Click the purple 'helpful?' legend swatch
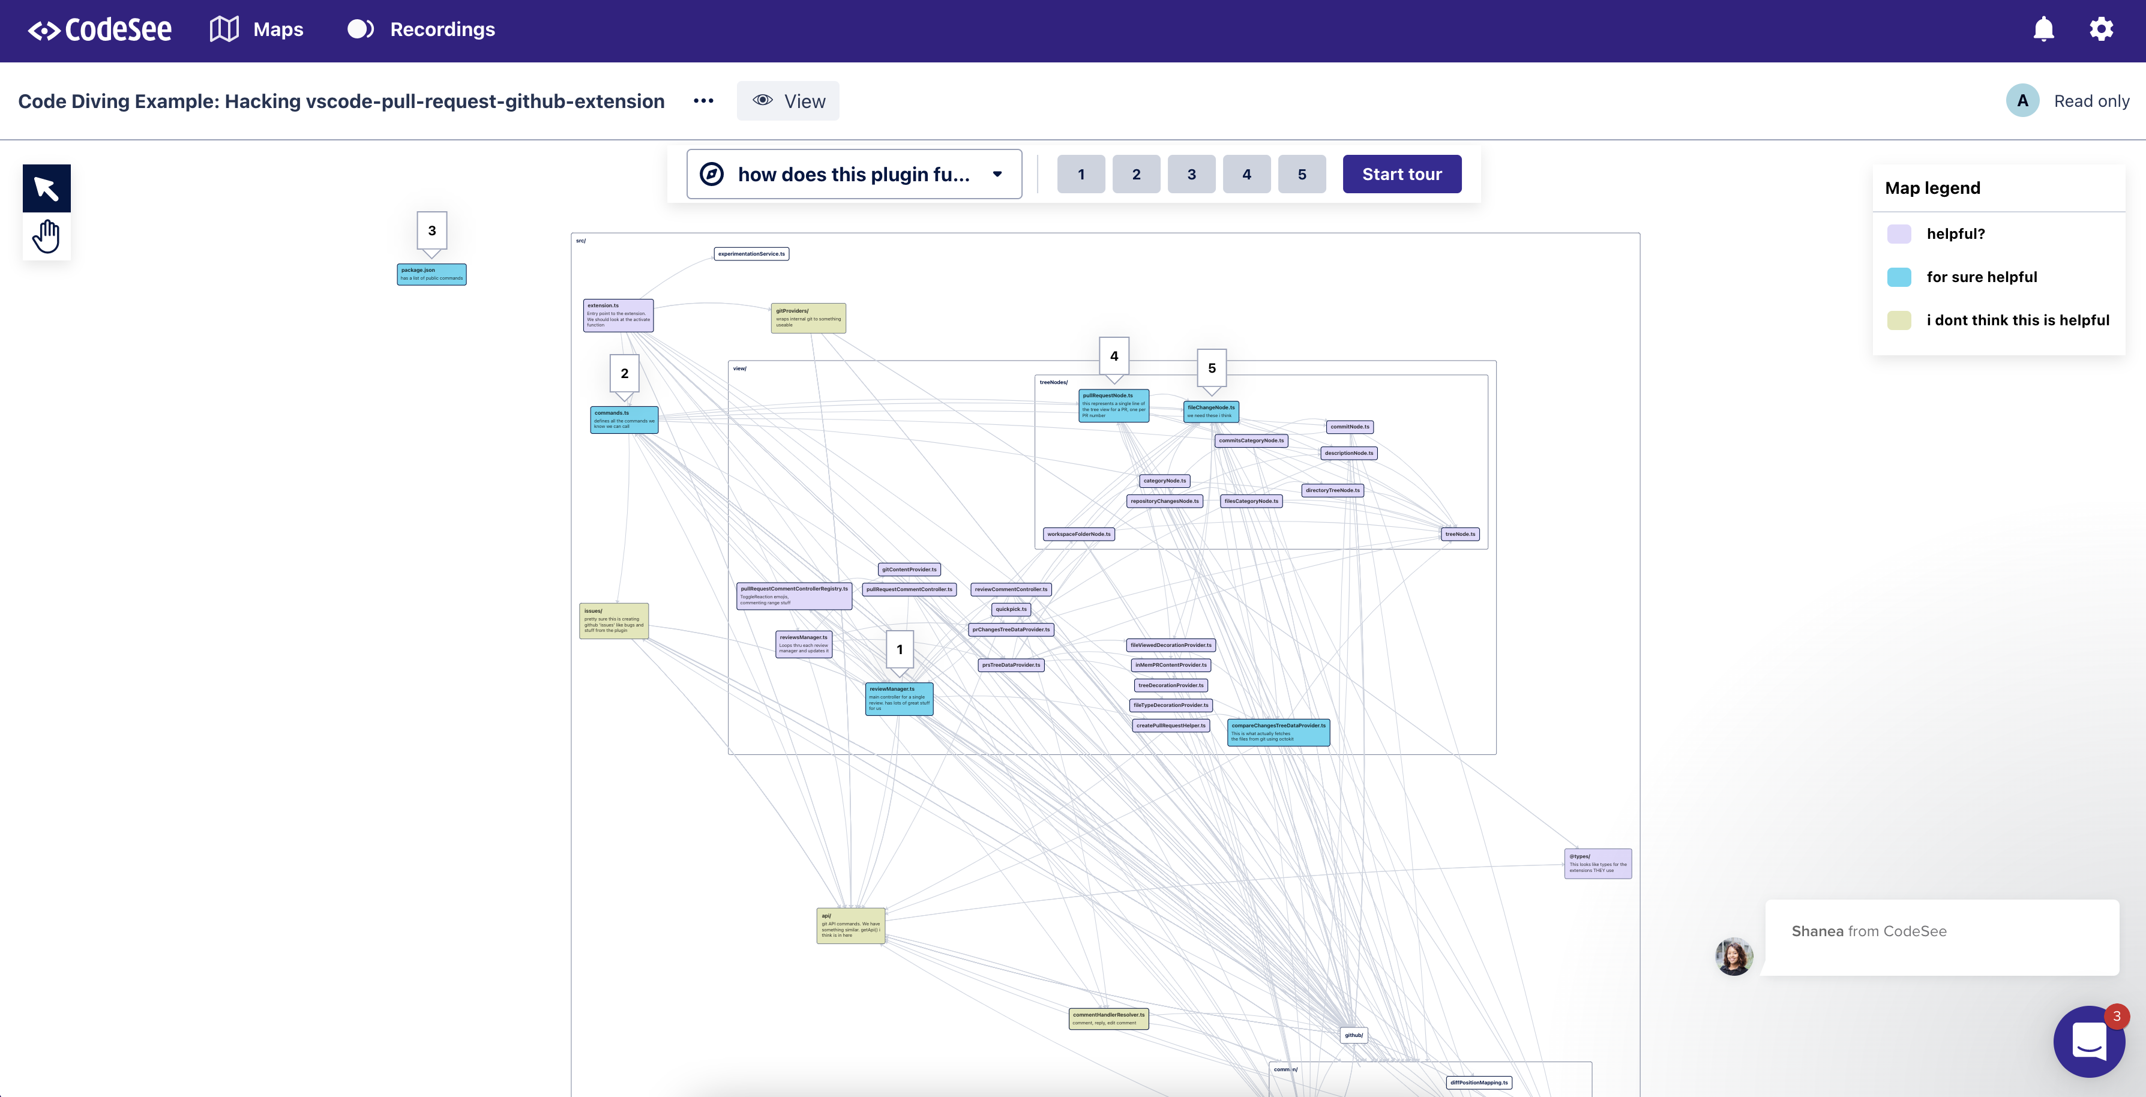This screenshot has height=1097, width=2146. [x=1899, y=234]
